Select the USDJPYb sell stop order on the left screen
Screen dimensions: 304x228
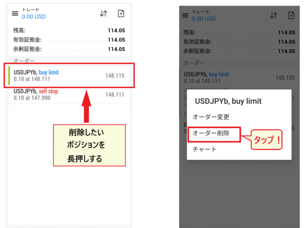[69, 95]
